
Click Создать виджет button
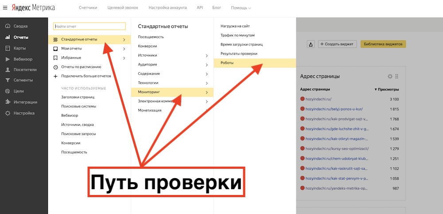[337, 44]
